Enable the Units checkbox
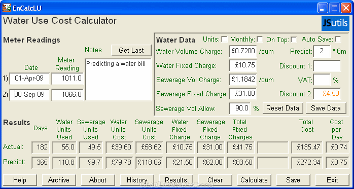Screen dimensions: 354x189 point(224,40)
